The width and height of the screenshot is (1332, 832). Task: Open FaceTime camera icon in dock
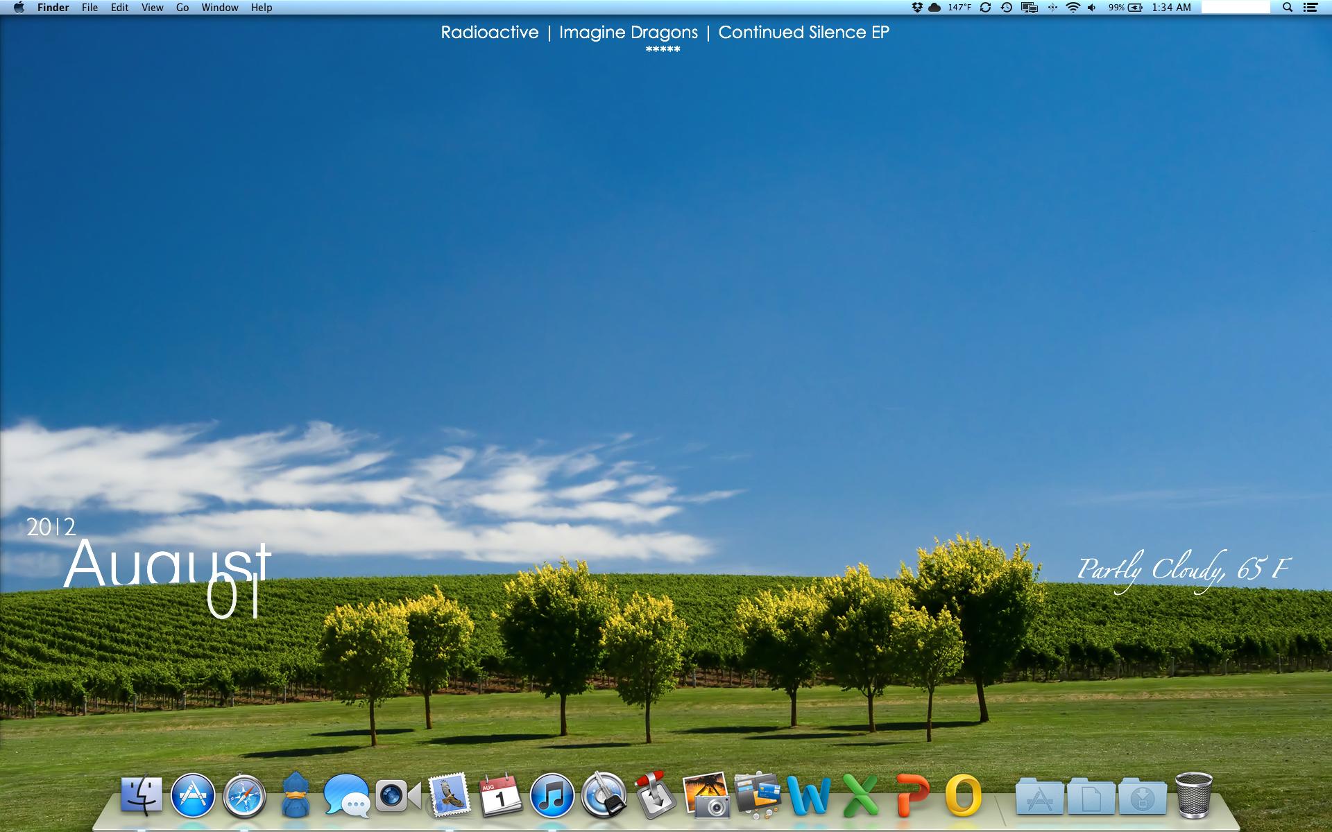click(398, 796)
